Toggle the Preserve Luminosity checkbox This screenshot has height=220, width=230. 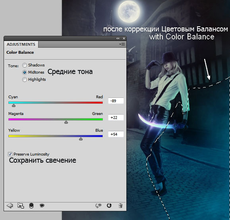click(10, 154)
